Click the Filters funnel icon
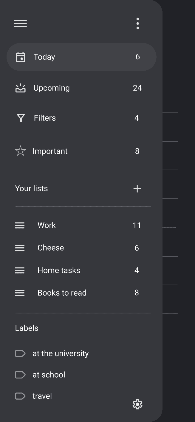This screenshot has height=422, width=195. 21,118
